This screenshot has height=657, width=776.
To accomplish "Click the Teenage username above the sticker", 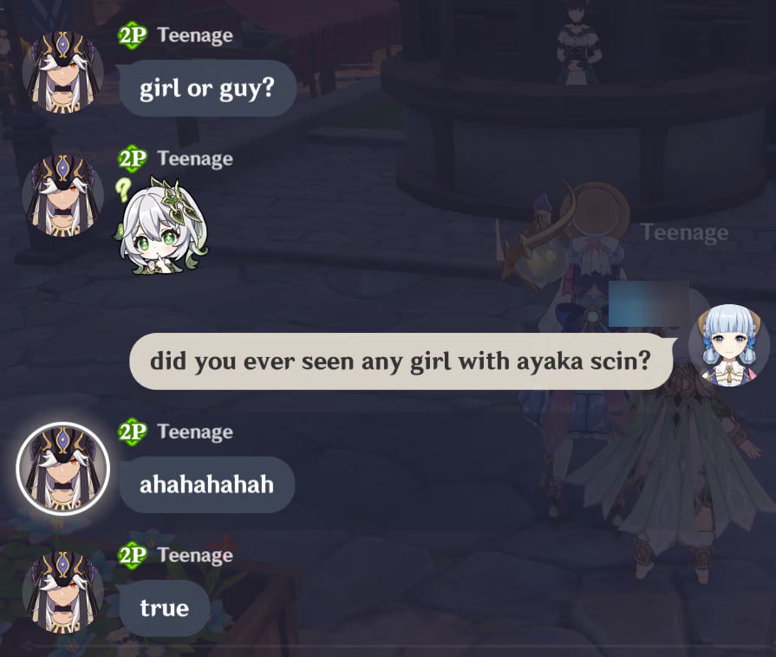I will [195, 159].
